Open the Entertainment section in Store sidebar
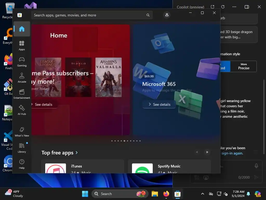 [22, 94]
